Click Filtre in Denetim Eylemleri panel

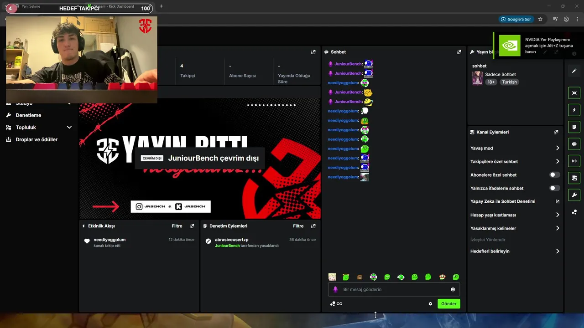[x=298, y=226]
